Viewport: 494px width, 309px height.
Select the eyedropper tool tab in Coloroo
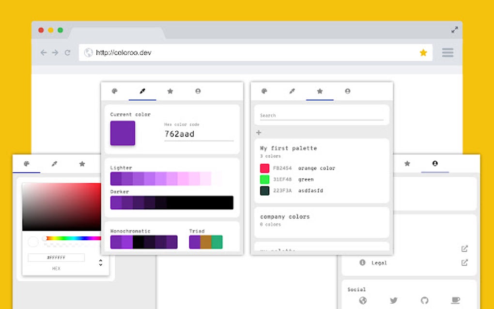tap(142, 92)
